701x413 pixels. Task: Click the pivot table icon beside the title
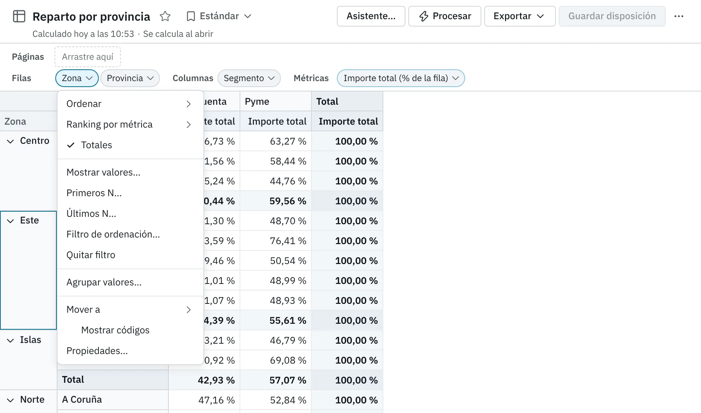point(19,16)
